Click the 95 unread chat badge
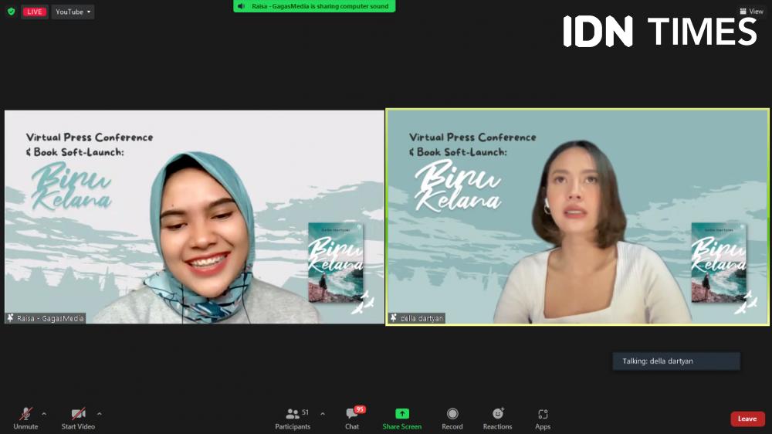 360,409
